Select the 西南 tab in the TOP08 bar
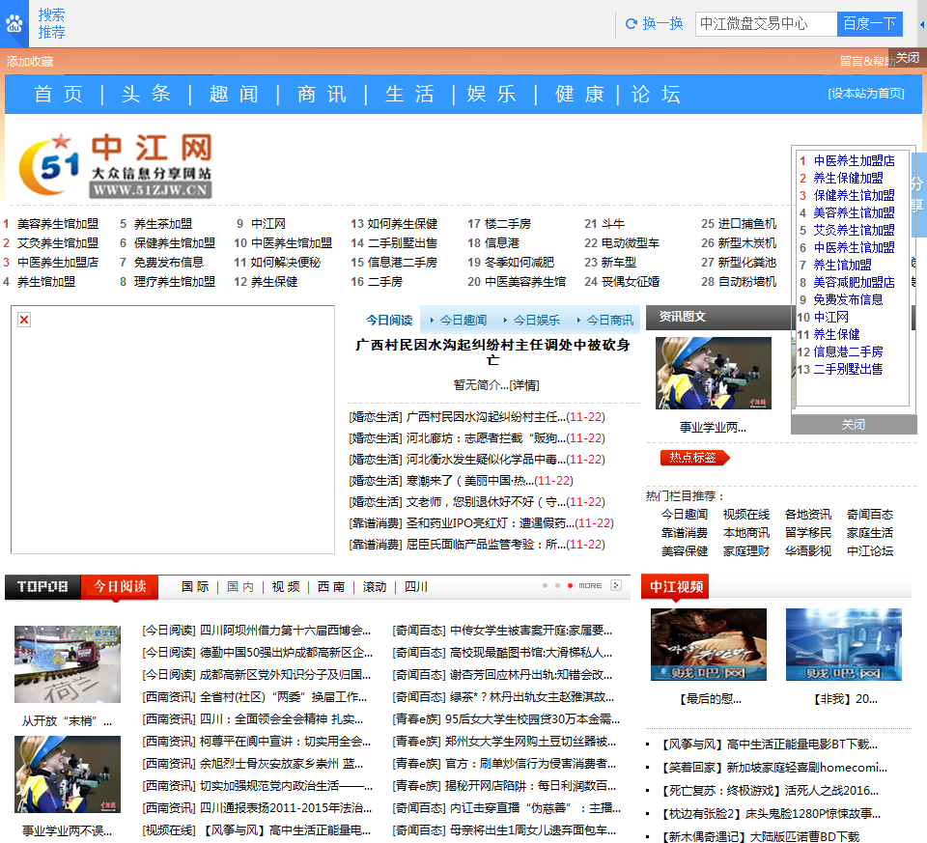The image size is (927, 843). (x=331, y=586)
